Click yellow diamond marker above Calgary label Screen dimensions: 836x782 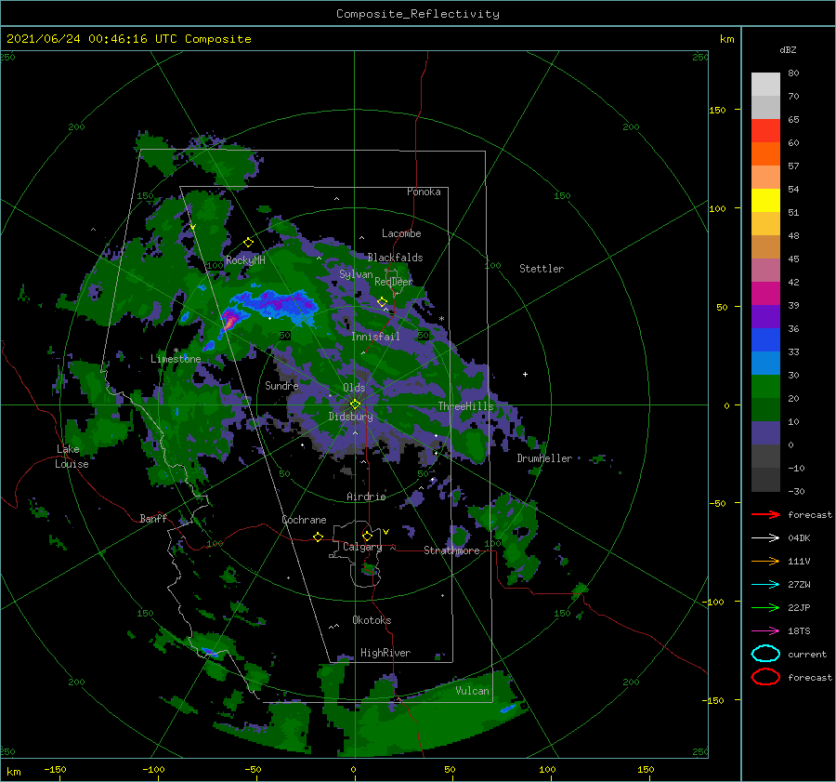(x=367, y=536)
